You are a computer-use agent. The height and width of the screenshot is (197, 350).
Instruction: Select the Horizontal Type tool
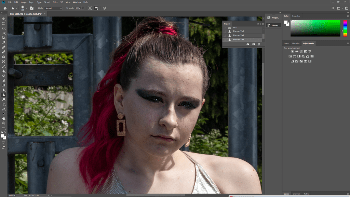coord(4,104)
